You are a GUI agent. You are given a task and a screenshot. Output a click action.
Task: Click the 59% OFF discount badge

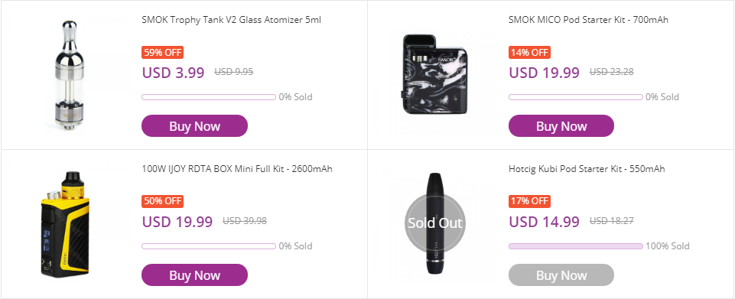pos(162,53)
